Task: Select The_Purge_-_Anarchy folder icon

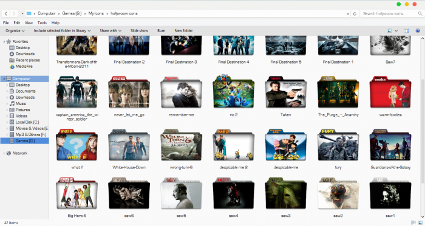Action: pos(338,93)
